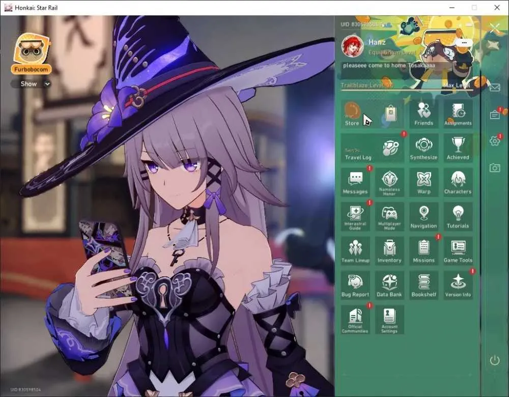Close the phone menu with the X
The image size is (509, 397).
[495, 29]
